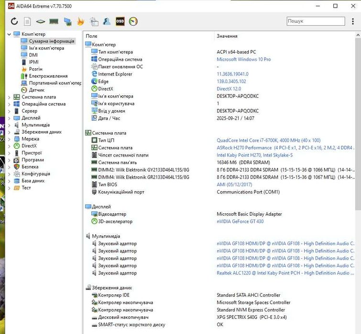Image resolution: width=361 pixels, height=334 pixels.
Task: Expand the Мультимедіа tree node
Action: point(10,125)
